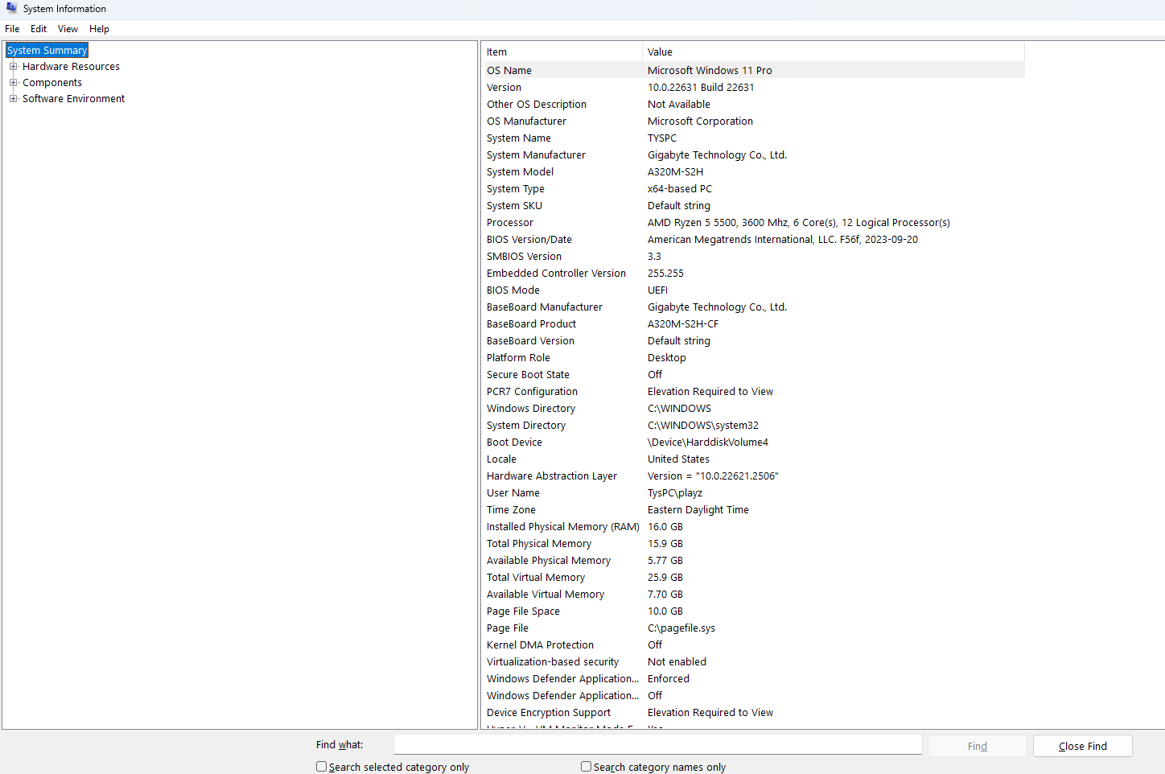Click the A320M-S2H-CF value
Image resolution: width=1165 pixels, height=774 pixels.
(683, 324)
